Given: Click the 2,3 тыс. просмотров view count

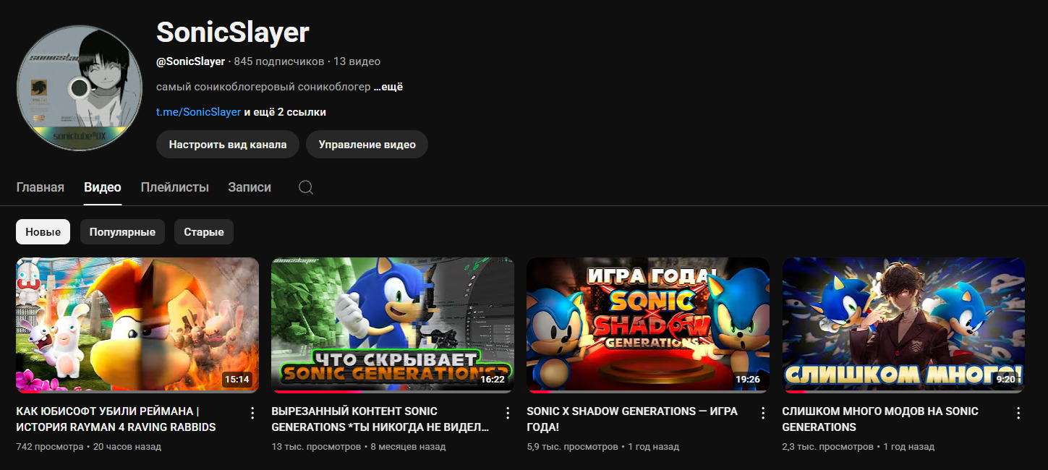Looking at the screenshot, I should coord(828,447).
